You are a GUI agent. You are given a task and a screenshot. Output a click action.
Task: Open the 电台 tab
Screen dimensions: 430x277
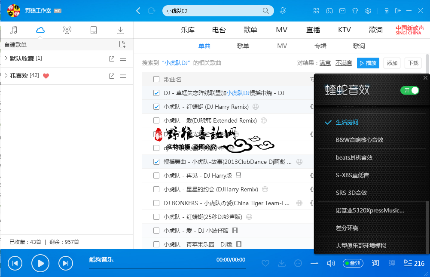(x=219, y=30)
